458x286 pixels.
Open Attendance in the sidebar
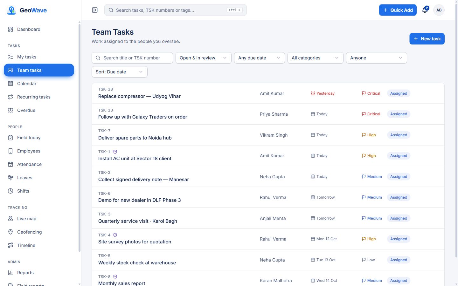point(39,164)
